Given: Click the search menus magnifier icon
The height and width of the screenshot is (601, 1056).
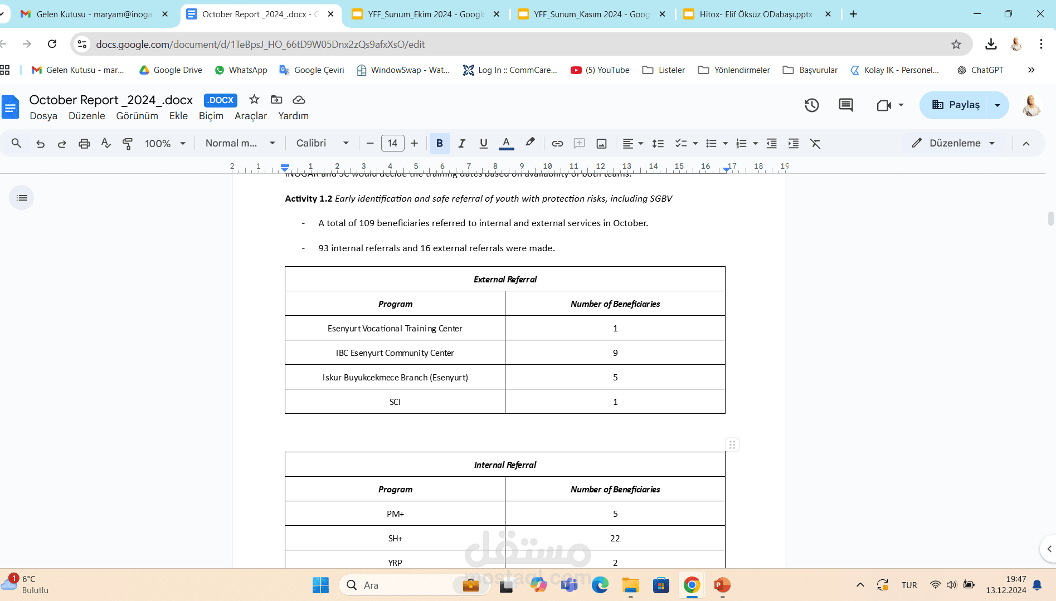Looking at the screenshot, I should point(16,143).
